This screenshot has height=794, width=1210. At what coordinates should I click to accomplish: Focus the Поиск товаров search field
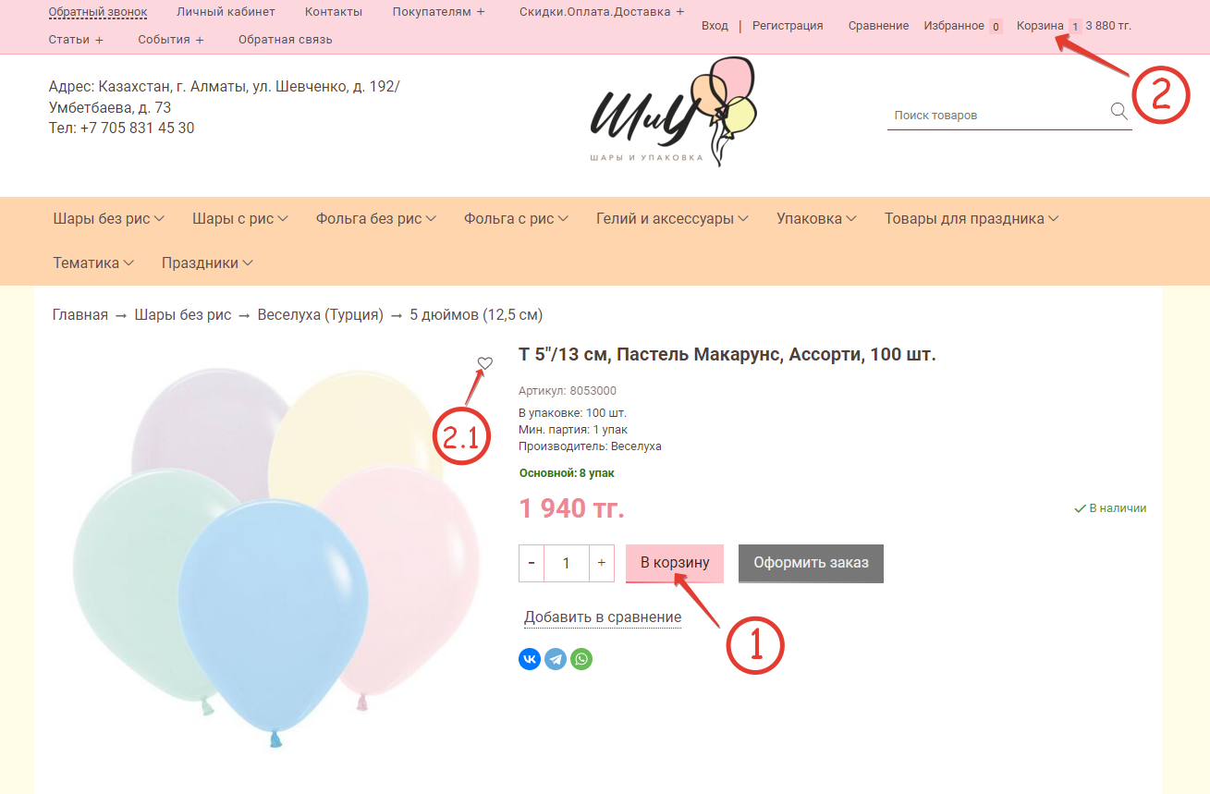[998, 116]
